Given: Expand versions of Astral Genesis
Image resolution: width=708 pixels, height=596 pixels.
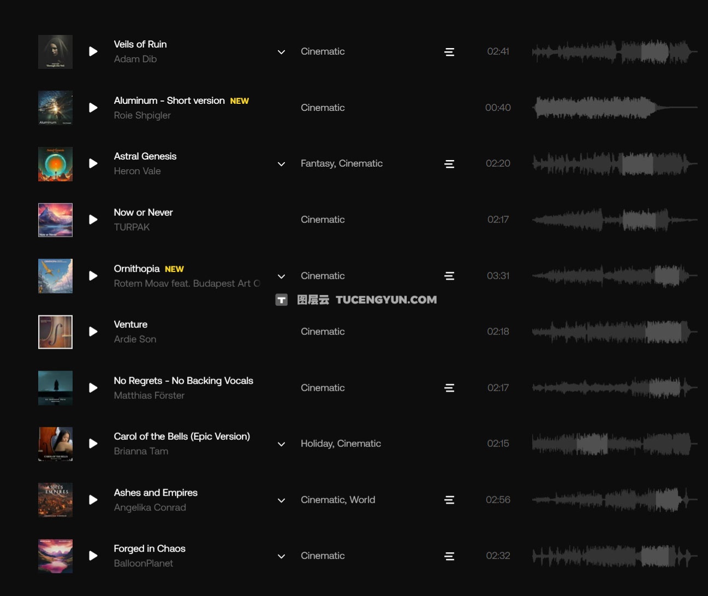Looking at the screenshot, I should 281,164.
